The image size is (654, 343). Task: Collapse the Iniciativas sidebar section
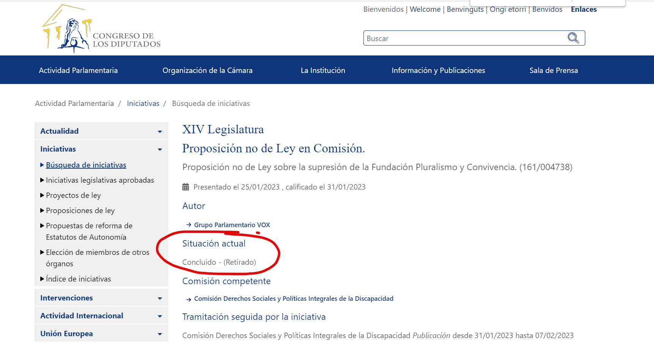click(x=160, y=149)
